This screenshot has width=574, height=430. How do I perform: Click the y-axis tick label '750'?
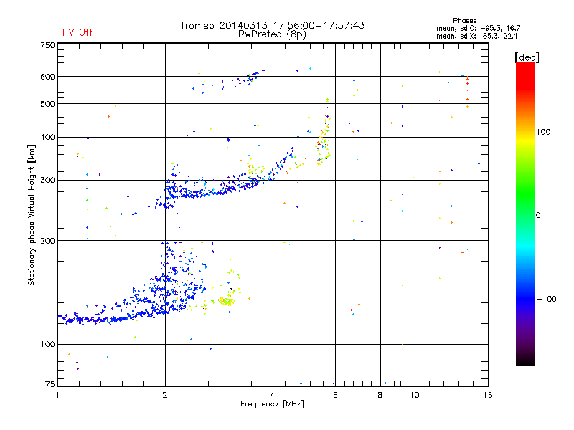click(48, 45)
